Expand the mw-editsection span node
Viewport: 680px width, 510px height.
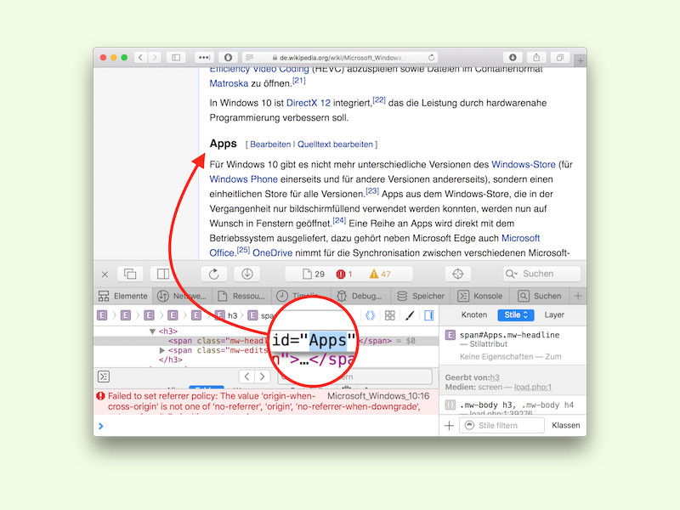click(x=162, y=350)
